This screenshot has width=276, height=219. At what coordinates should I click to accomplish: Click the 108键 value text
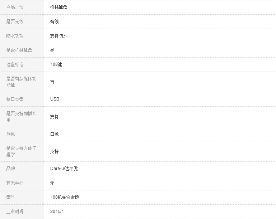click(56, 64)
